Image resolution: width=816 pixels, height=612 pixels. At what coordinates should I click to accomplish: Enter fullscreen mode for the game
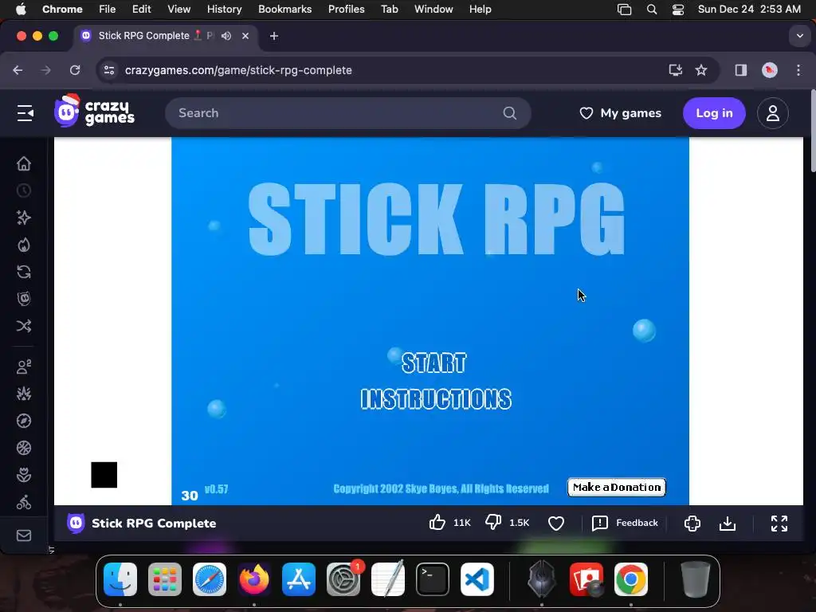click(779, 523)
